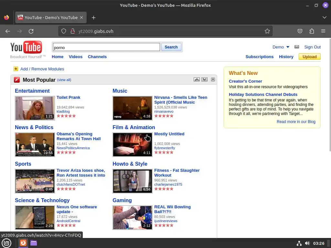Screen dimensions: 331x248
Task: Click the taskbar clock 03:26
Action: (319, 243)
